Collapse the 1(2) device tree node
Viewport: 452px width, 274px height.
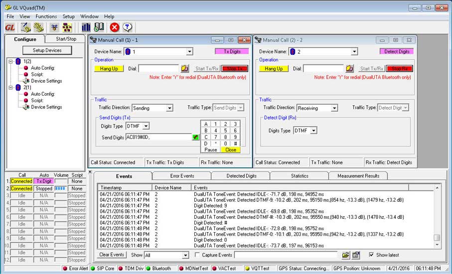[x=10, y=61]
